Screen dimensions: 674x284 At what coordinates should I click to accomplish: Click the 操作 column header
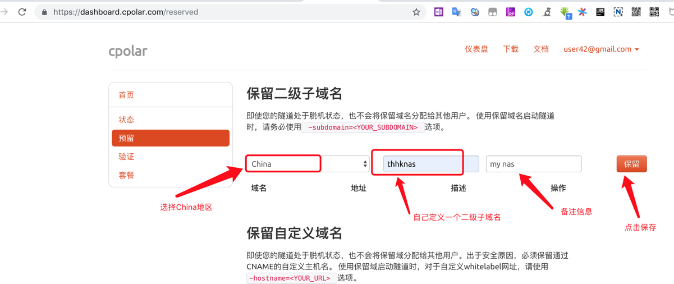[558, 188]
